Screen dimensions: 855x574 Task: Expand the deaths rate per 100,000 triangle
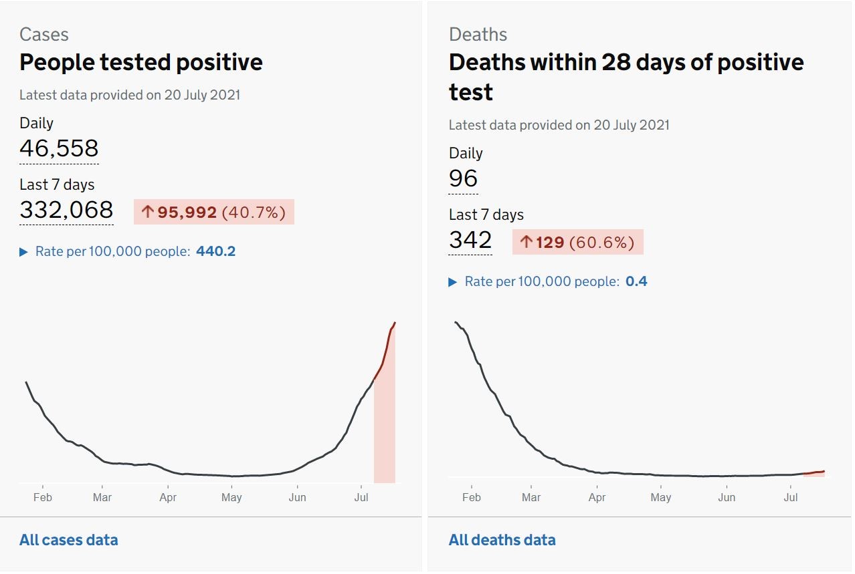pos(454,282)
